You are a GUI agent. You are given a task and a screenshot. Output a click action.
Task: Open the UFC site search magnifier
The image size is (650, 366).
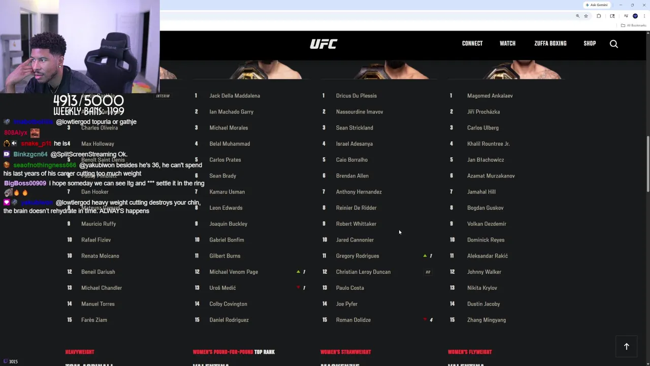point(613,44)
